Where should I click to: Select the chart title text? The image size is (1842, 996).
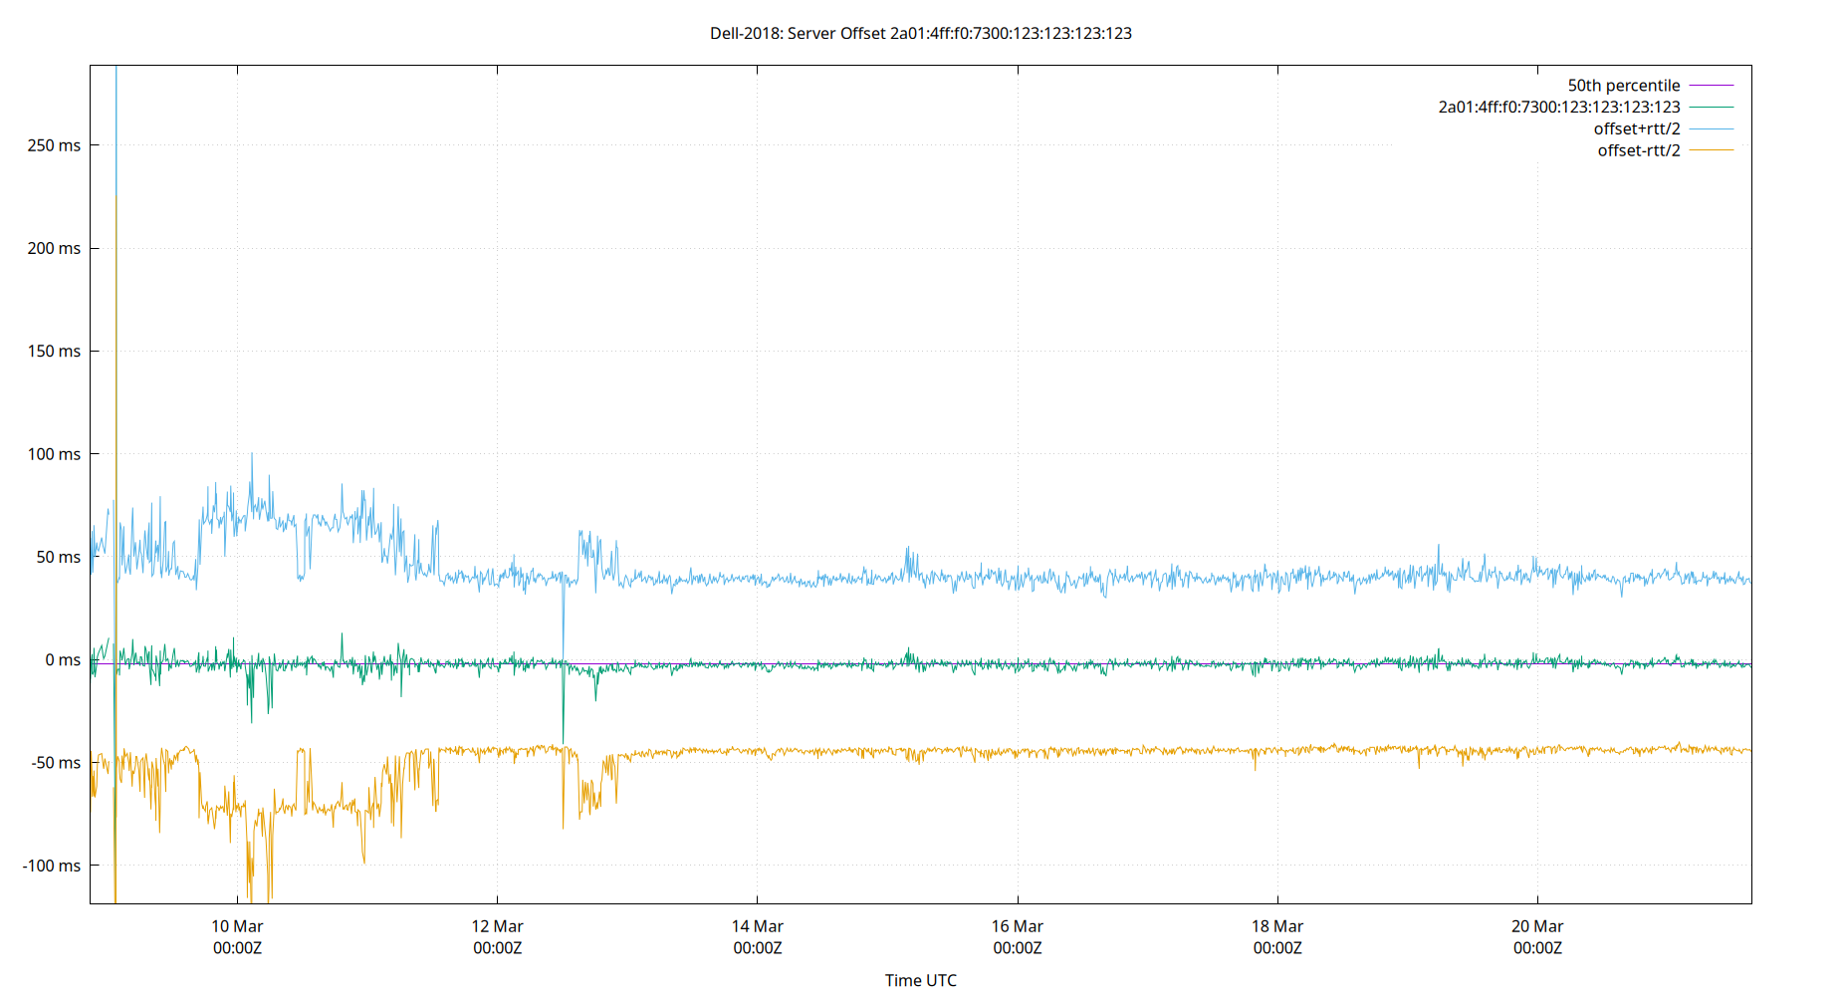tap(920, 33)
